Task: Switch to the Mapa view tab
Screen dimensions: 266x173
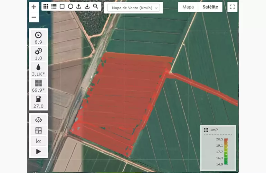Action: click(x=188, y=7)
